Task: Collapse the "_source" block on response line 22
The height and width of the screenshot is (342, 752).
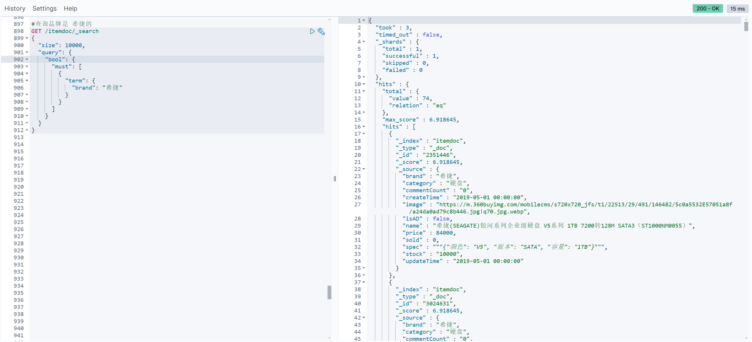Action: (364, 169)
